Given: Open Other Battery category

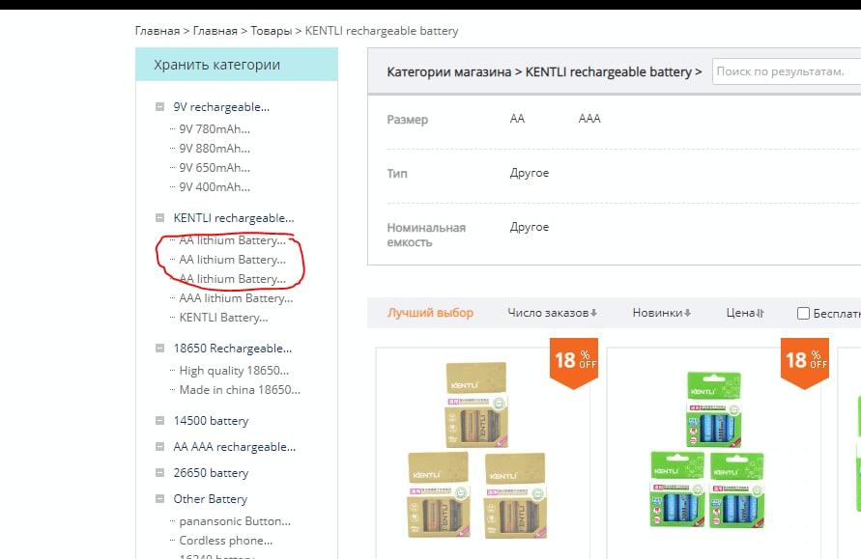Looking at the screenshot, I should coord(211,498).
